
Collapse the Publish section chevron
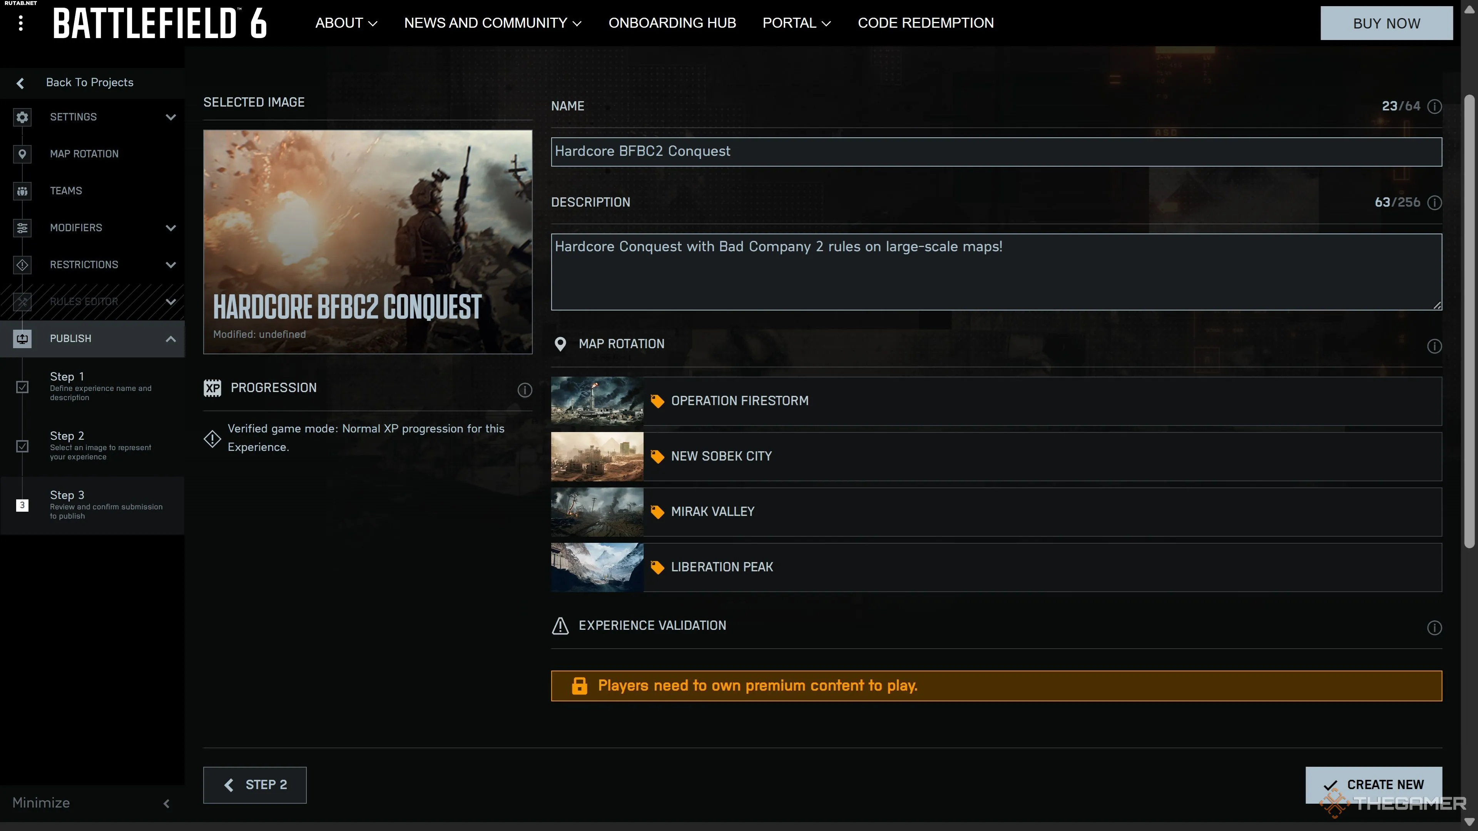(x=171, y=339)
